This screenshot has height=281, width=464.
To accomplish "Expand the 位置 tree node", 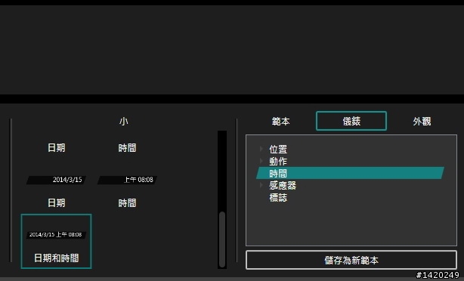I will point(261,149).
